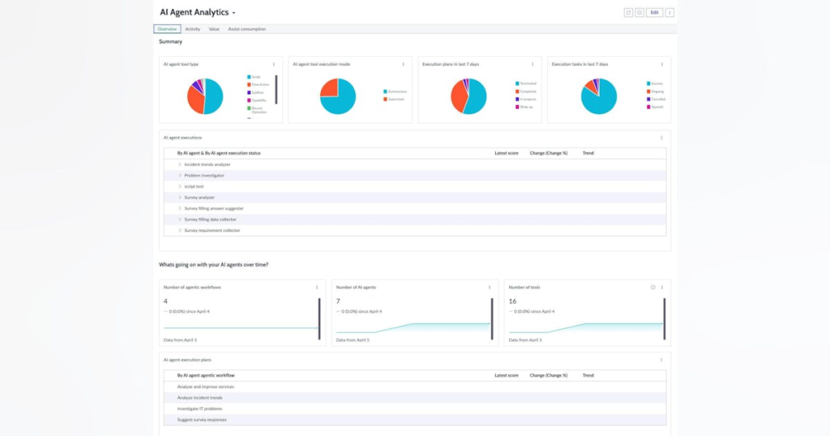
Task: Open options menu for AI agent tool execution mode
Action: coord(403,64)
